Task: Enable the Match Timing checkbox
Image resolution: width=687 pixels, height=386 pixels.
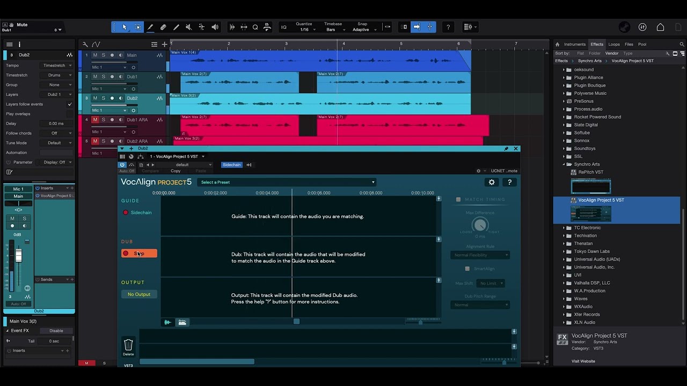Action: (x=458, y=199)
